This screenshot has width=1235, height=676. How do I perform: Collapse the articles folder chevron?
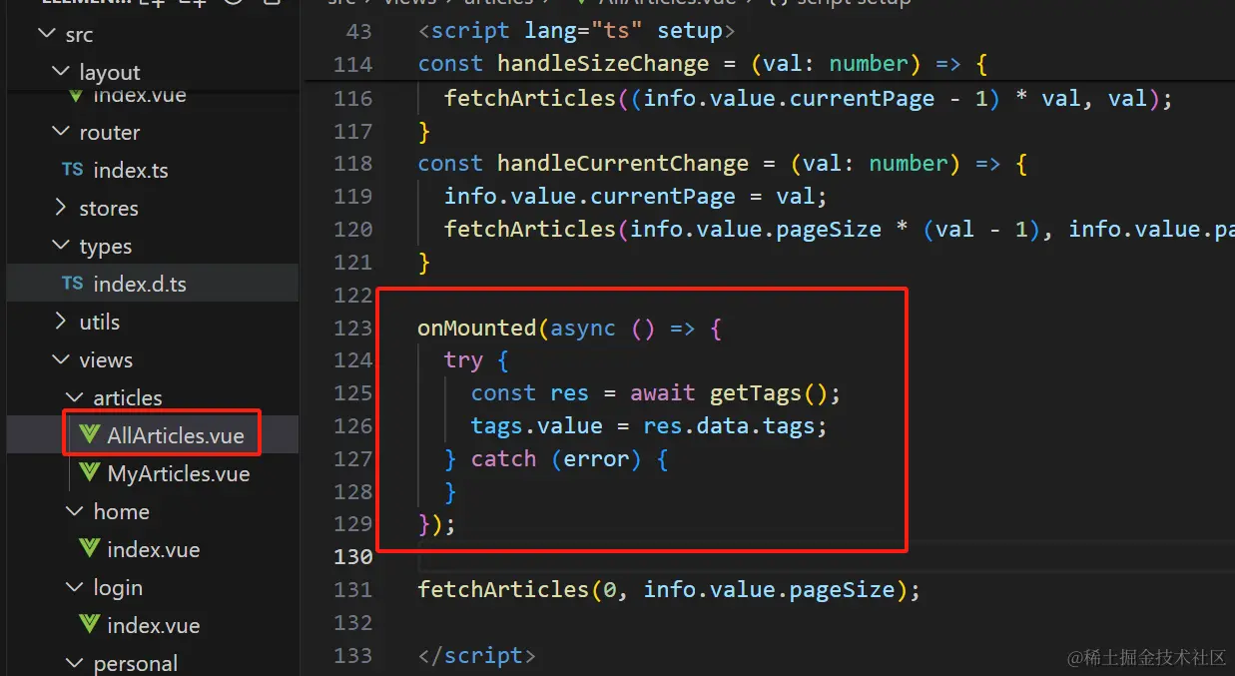click(x=74, y=397)
